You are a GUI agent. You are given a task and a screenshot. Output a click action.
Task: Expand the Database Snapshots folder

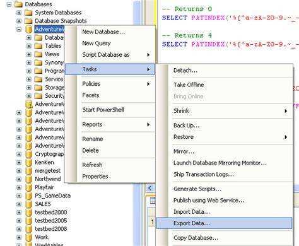tap(19, 21)
